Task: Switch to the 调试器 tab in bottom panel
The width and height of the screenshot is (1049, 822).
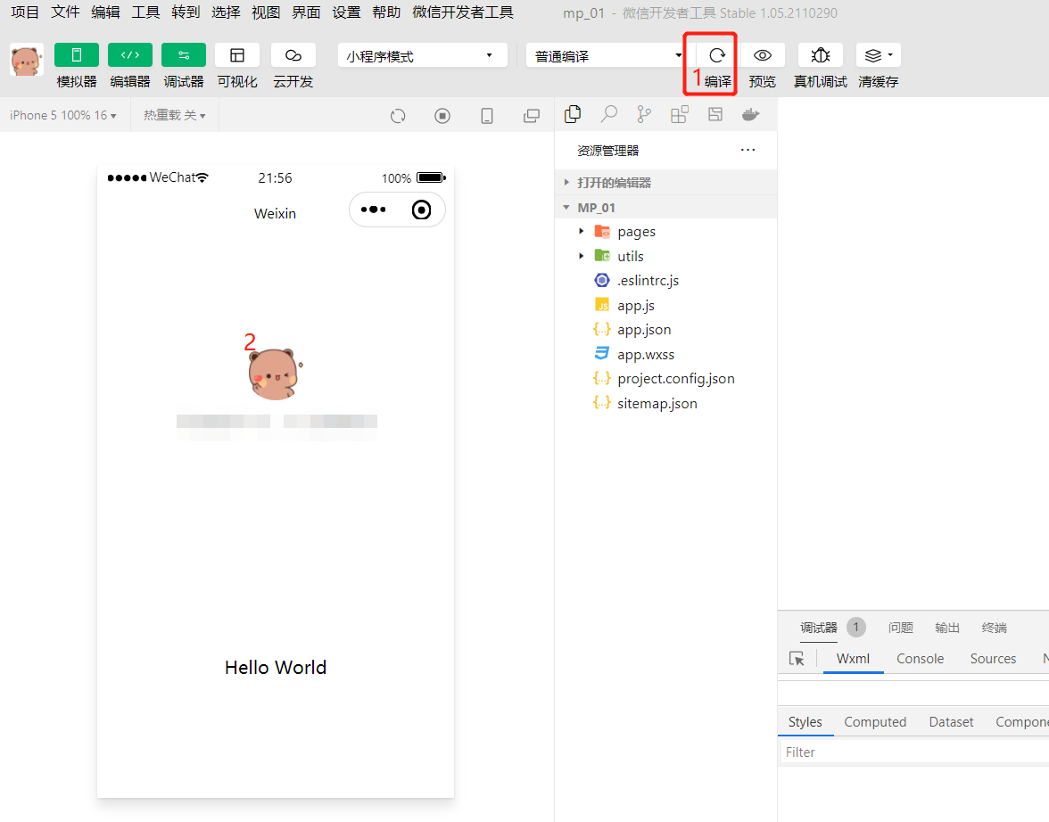Action: [819, 628]
